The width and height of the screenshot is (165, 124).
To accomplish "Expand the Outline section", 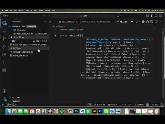I will point(10,97).
